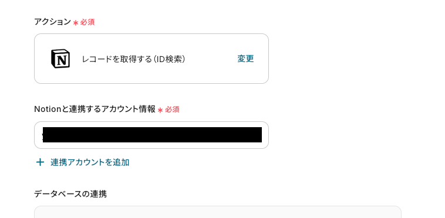Click the データベースの連携 section heading
Image resolution: width=445 pixels, height=218 pixels.
(70, 194)
